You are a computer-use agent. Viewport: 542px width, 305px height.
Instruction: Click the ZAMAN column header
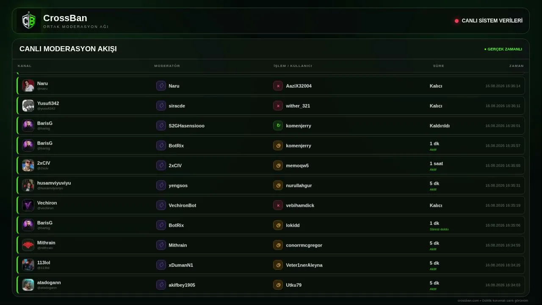[517, 66]
